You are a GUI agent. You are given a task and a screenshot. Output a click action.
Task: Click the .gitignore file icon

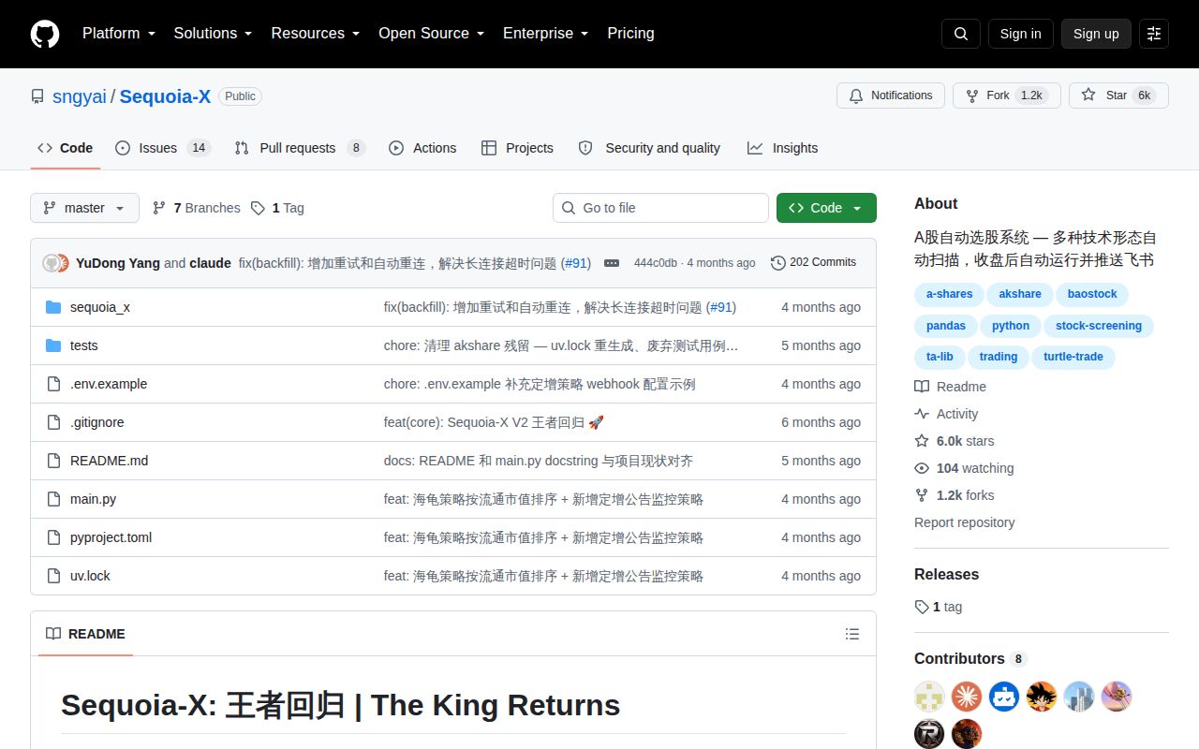pos(53,422)
